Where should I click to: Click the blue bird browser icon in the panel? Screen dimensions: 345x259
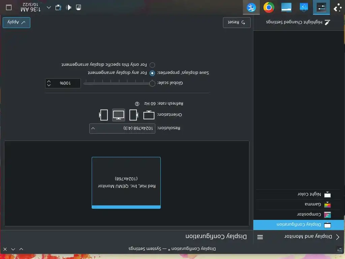pos(251,7)
